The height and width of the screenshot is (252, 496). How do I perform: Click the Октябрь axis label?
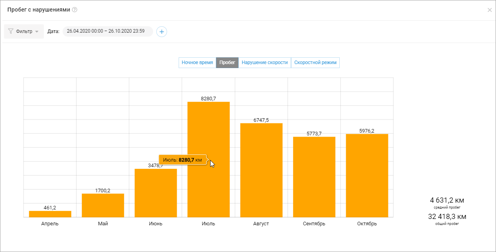[367, 224]
